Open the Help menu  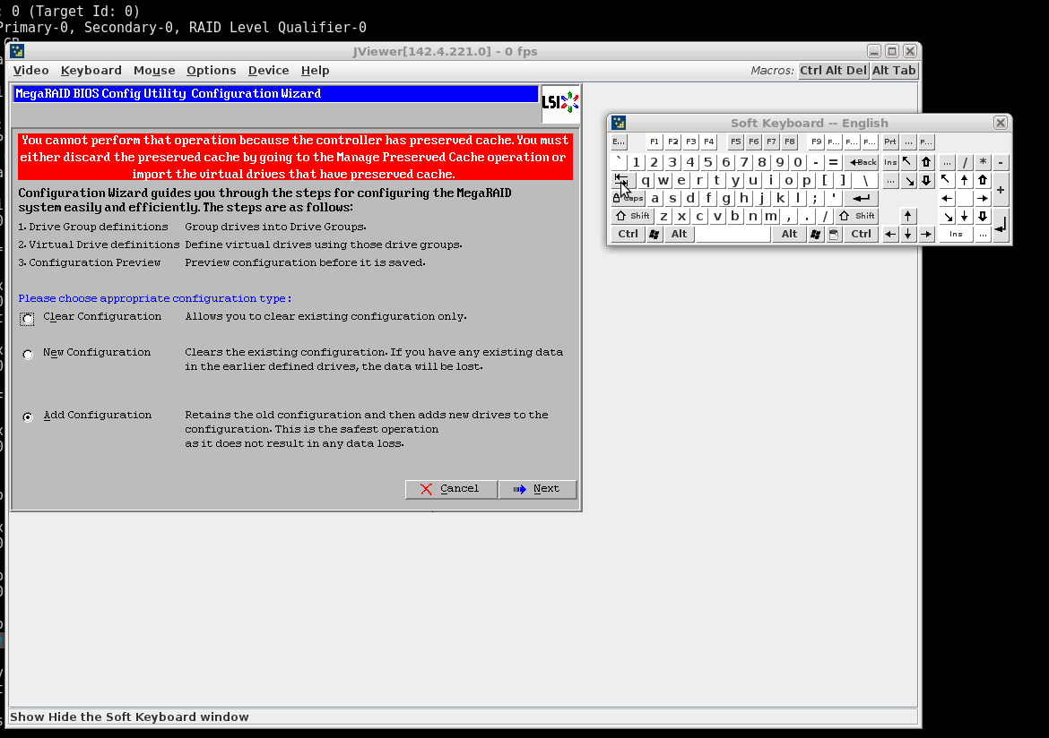pos(315,70)
